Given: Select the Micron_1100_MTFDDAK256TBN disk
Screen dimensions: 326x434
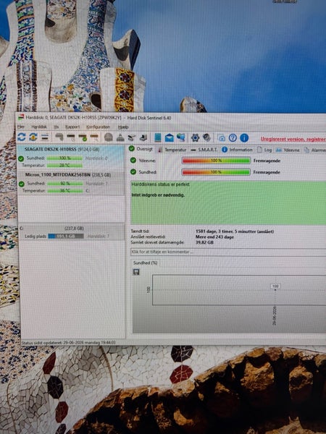Looking at the screenshot, I should pos(71,183).
